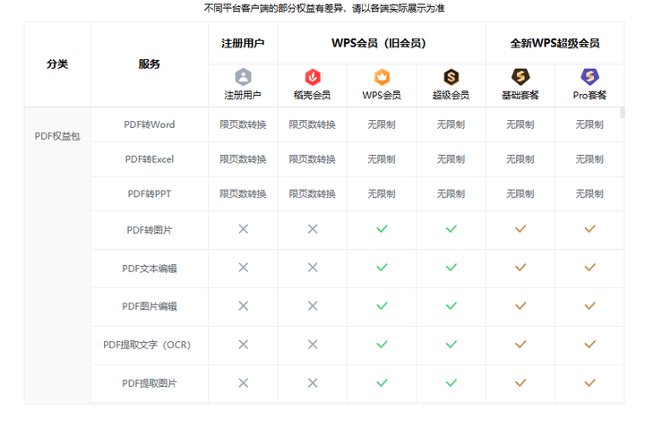The width and height of the screenshot is (654, 436).
Task: Click the PDF提取图片 X mark under 稻壳会员
Action: tap(312, 383)
